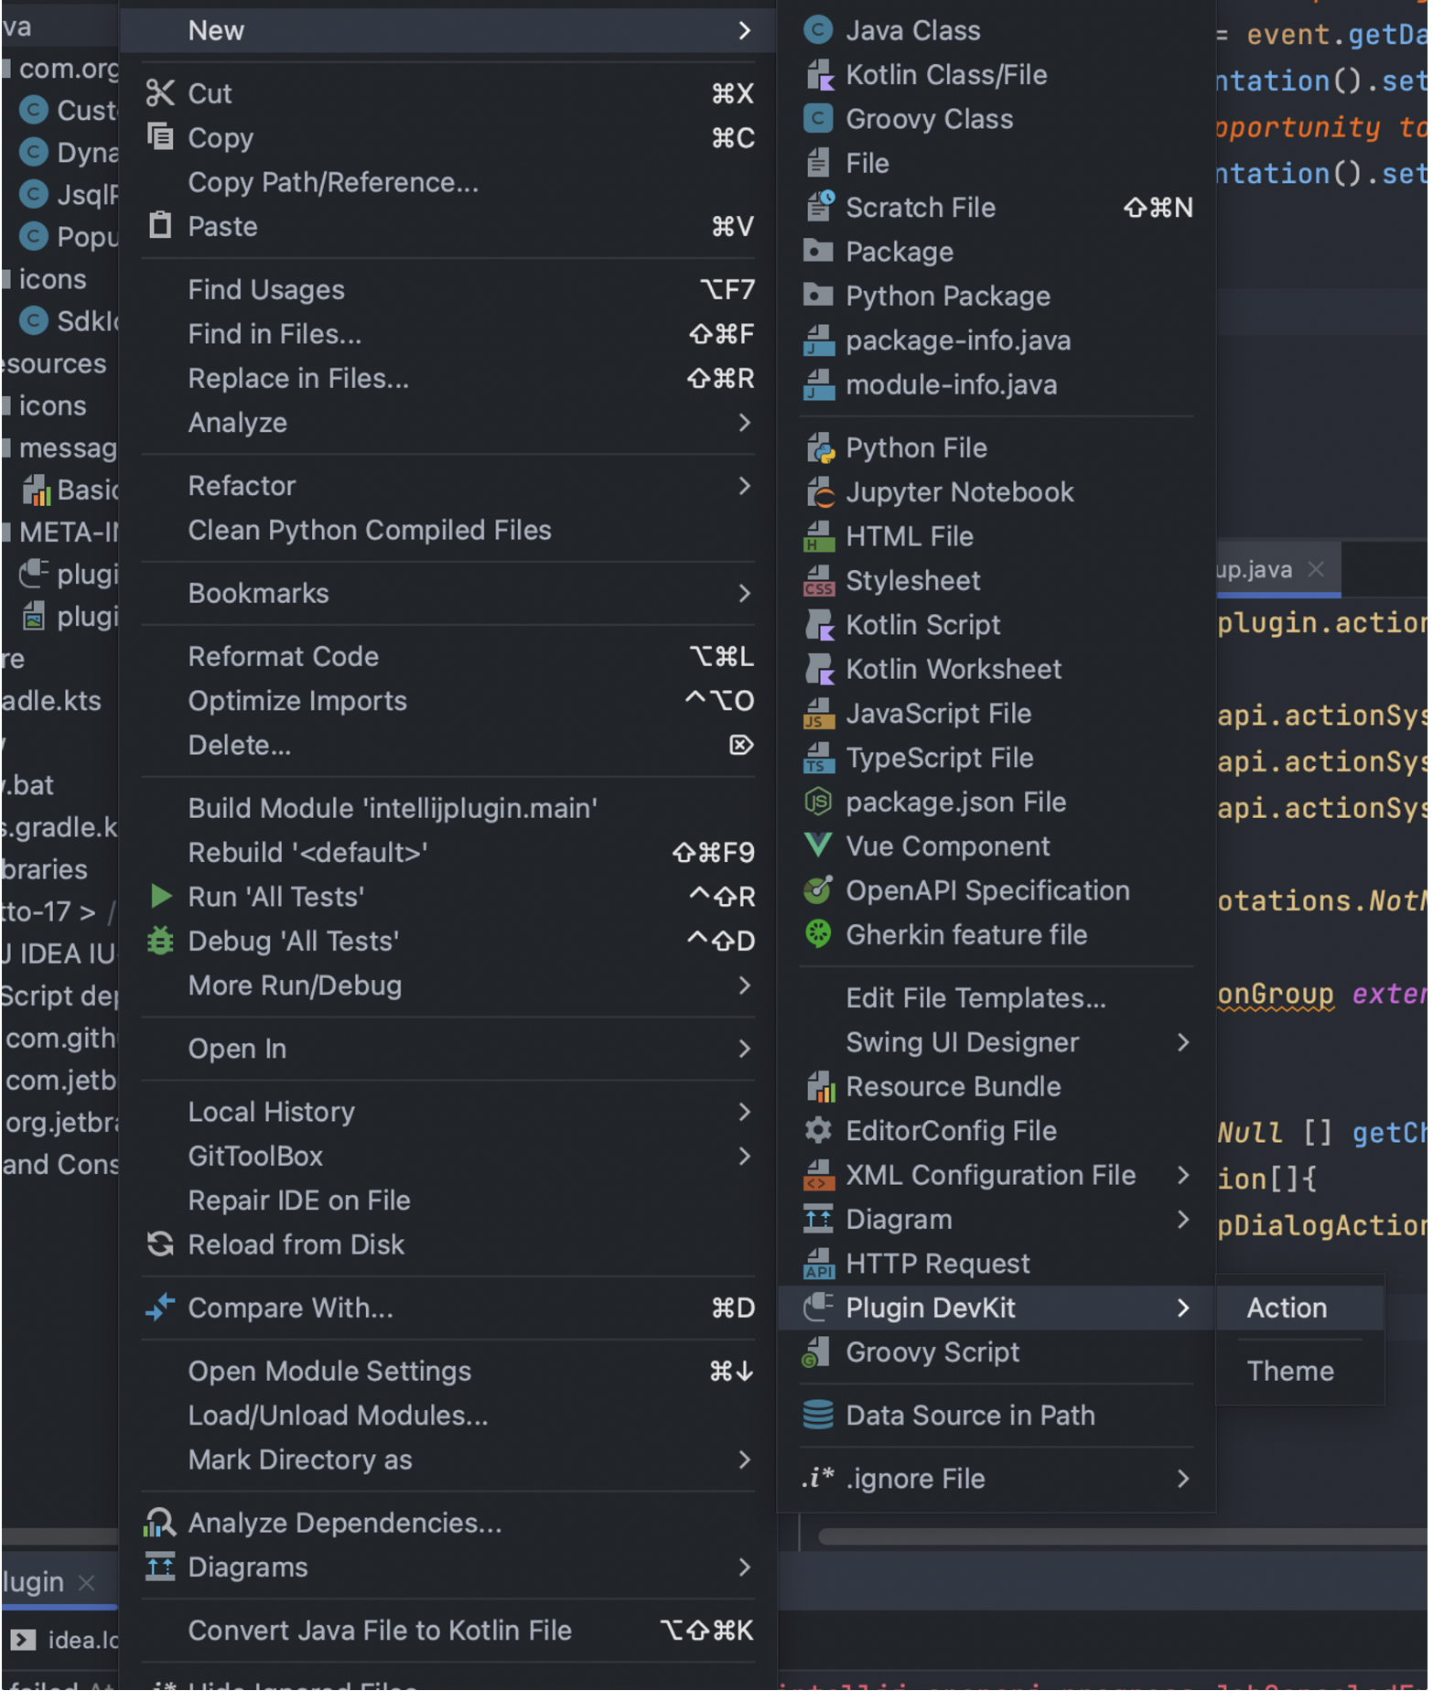Viewport: 1433px width, 1691px height.
Task: Click the Python Package folder icon
Action: [820, 296]
